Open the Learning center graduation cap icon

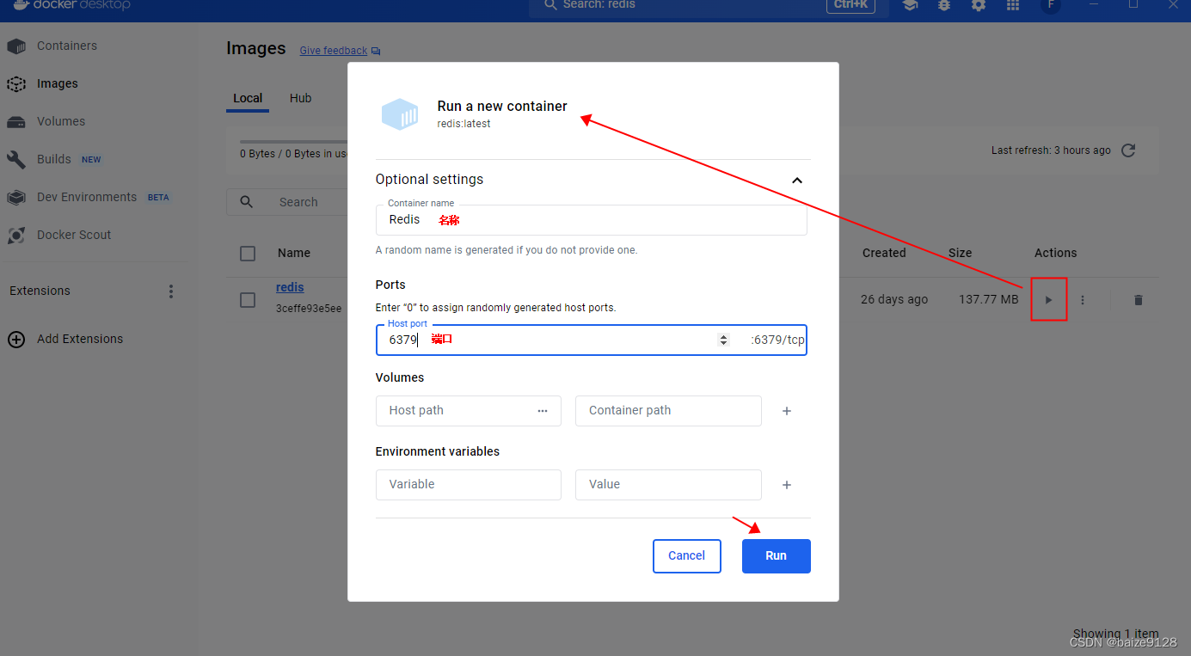[910, 5]
